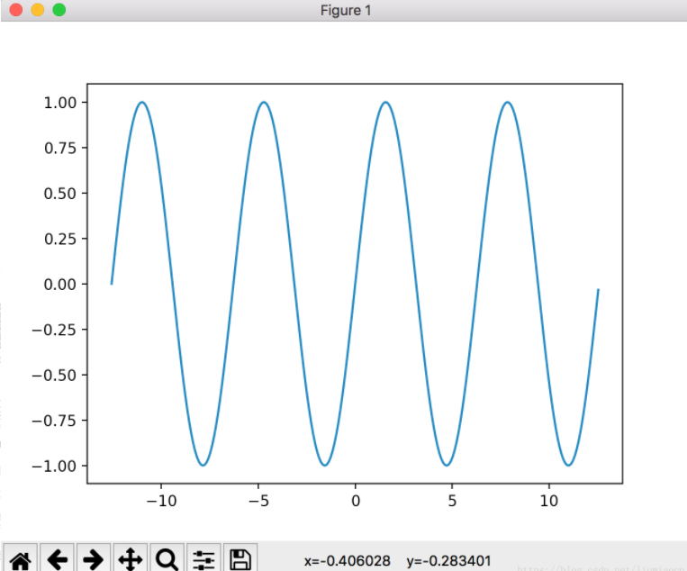687x571 pixels.
Task: Click the −0.50 y-axis label
Action: [x=54, y=376]
